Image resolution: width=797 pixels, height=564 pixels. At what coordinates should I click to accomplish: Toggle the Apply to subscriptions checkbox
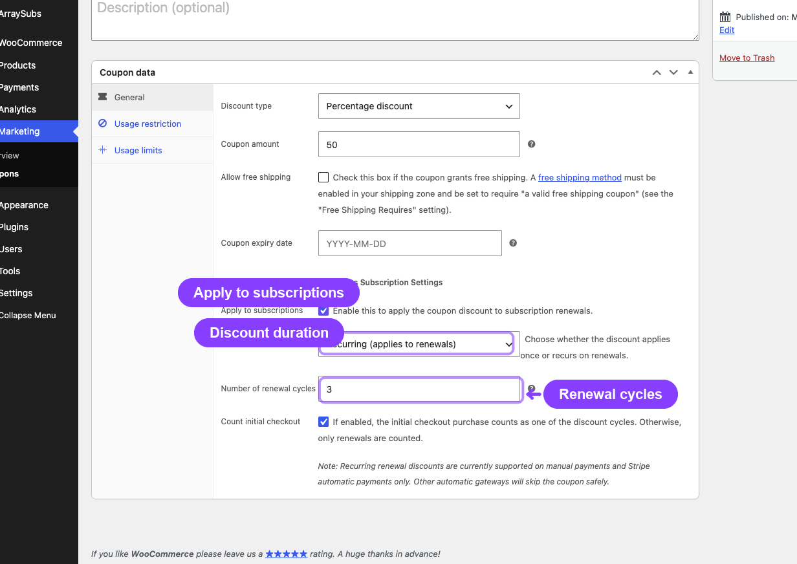point(323,310)
